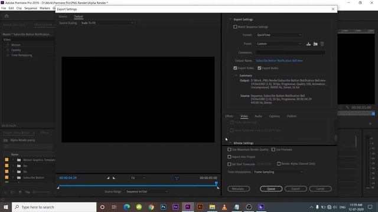Collapse the Export Settings section
Image resolution: width=378 pixels, height=212 pixels.
tap(230, 19)
